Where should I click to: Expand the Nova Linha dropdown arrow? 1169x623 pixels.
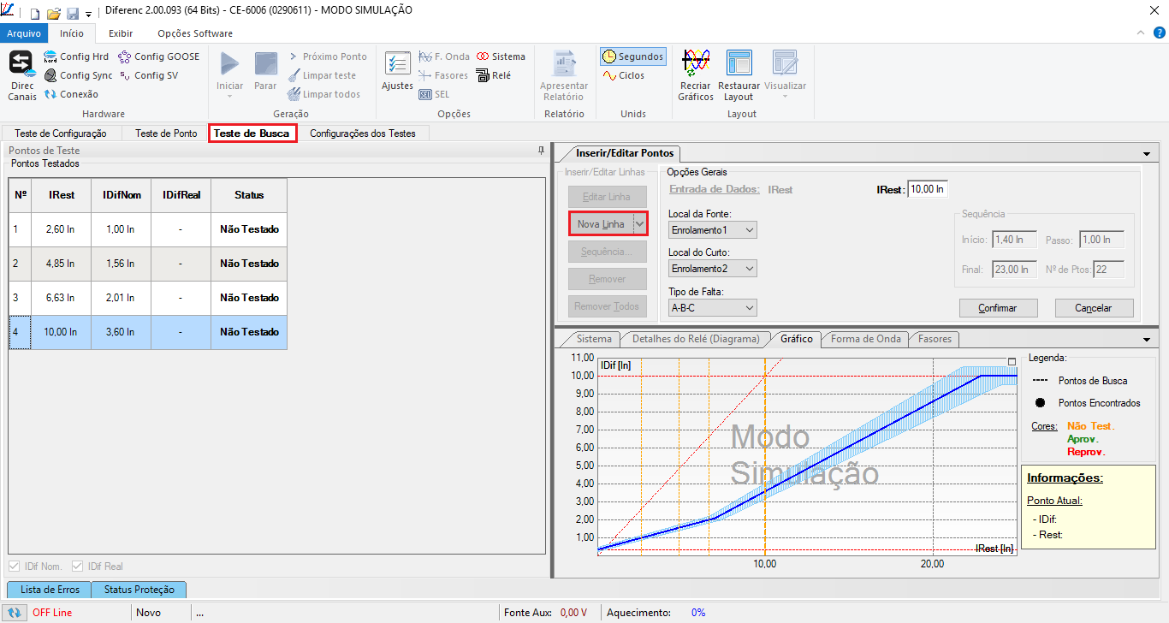(x=639, y=223)
